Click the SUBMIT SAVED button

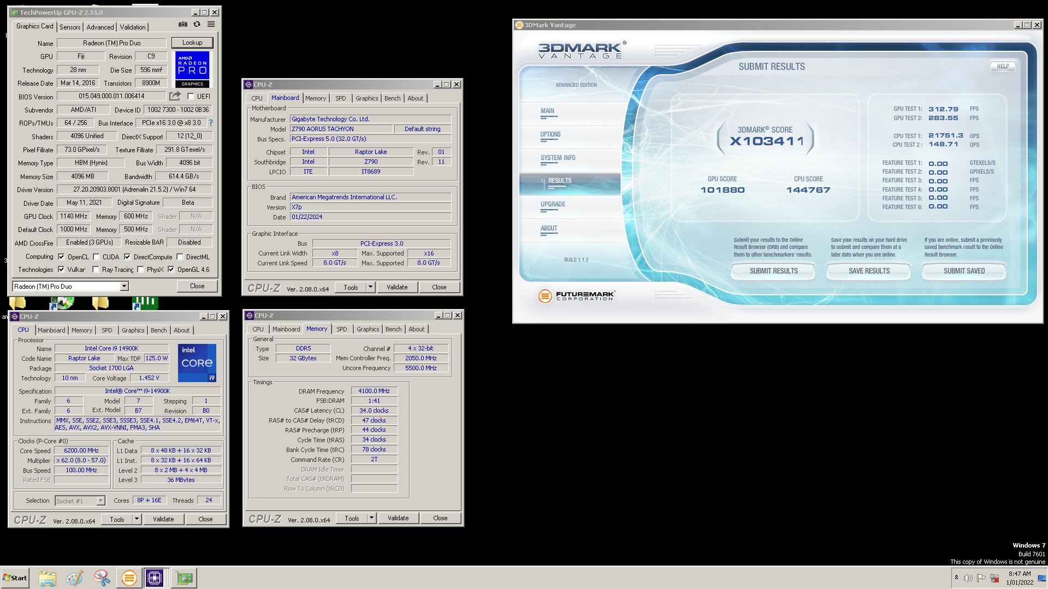pyautogui.click(x=964, y=271)
